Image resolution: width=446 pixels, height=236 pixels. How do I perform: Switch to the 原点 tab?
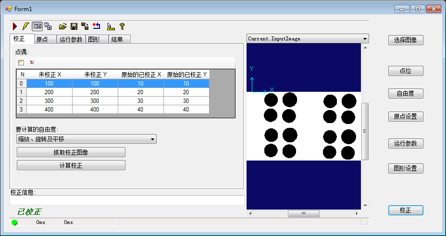click(x=45, y=39)
